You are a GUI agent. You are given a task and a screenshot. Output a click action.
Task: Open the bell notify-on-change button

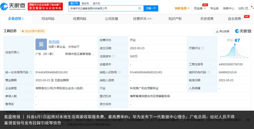point(33,31)
